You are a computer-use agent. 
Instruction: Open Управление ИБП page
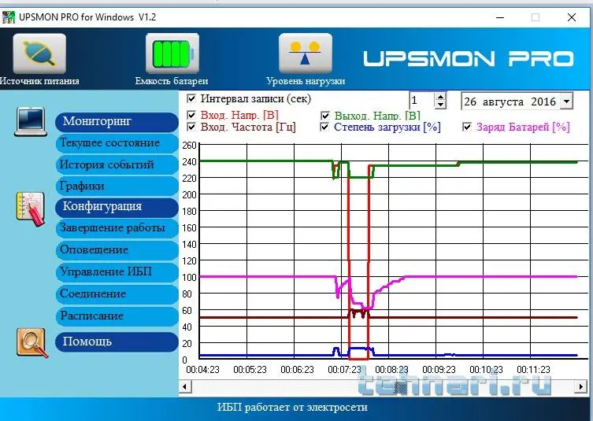tap(117, 272)
